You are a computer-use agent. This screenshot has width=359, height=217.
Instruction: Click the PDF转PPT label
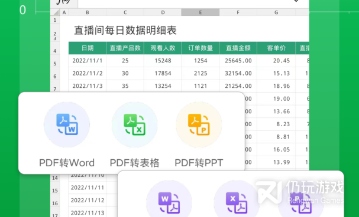199,163
